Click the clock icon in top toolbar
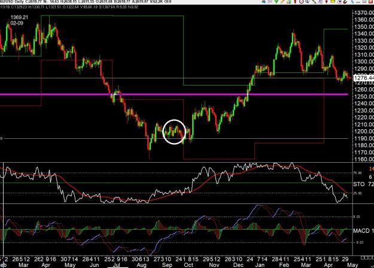This screenshot has height=268, width=374. [302, 1]
